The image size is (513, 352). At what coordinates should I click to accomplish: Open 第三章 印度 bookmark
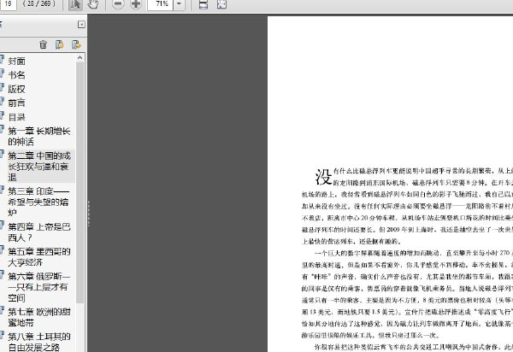pyautogui.click(x=38, y=202)
